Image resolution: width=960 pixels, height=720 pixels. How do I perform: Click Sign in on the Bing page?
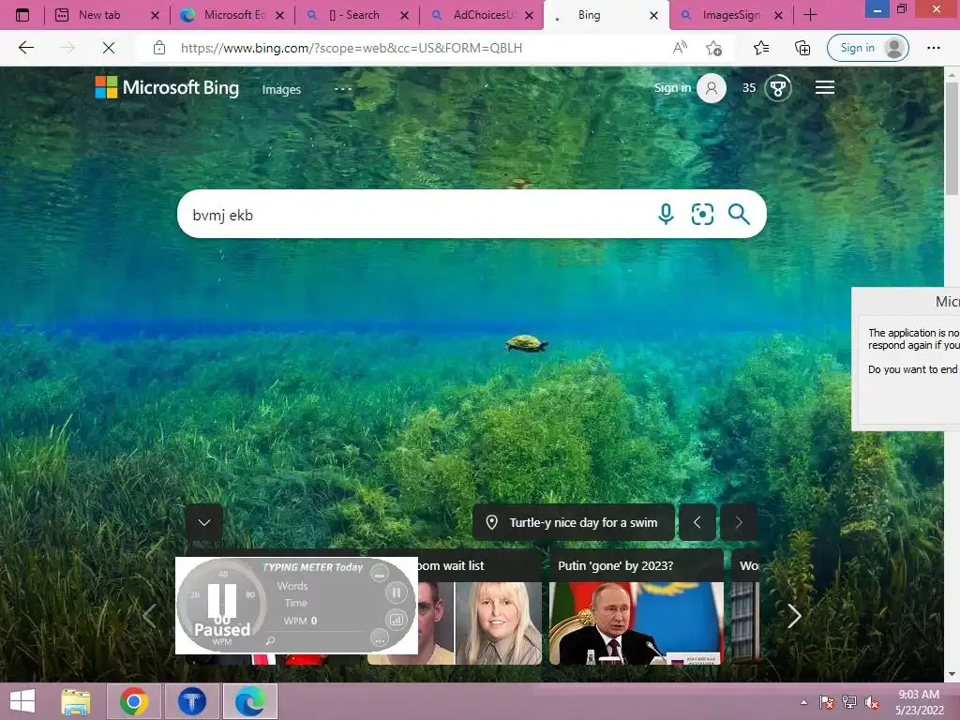coord(672,87)
